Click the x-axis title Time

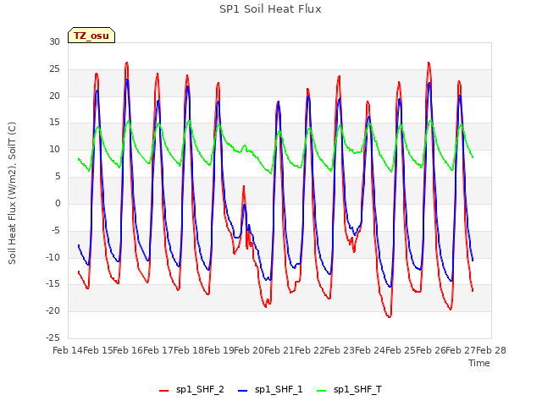pos(479,363)
